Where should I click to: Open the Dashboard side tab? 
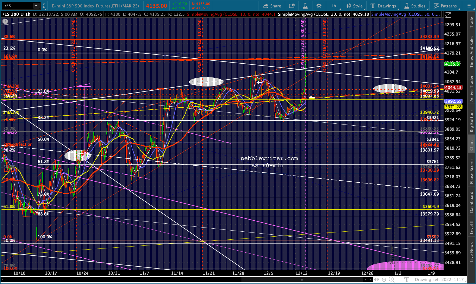472,202
